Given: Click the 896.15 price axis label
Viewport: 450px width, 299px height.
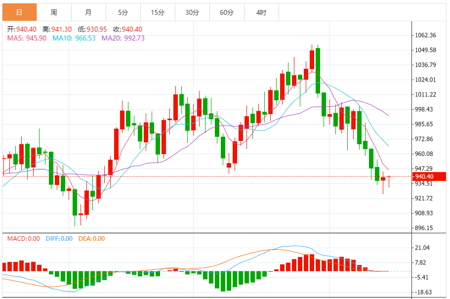Looking at the screenshot, I should coord(424,228).
